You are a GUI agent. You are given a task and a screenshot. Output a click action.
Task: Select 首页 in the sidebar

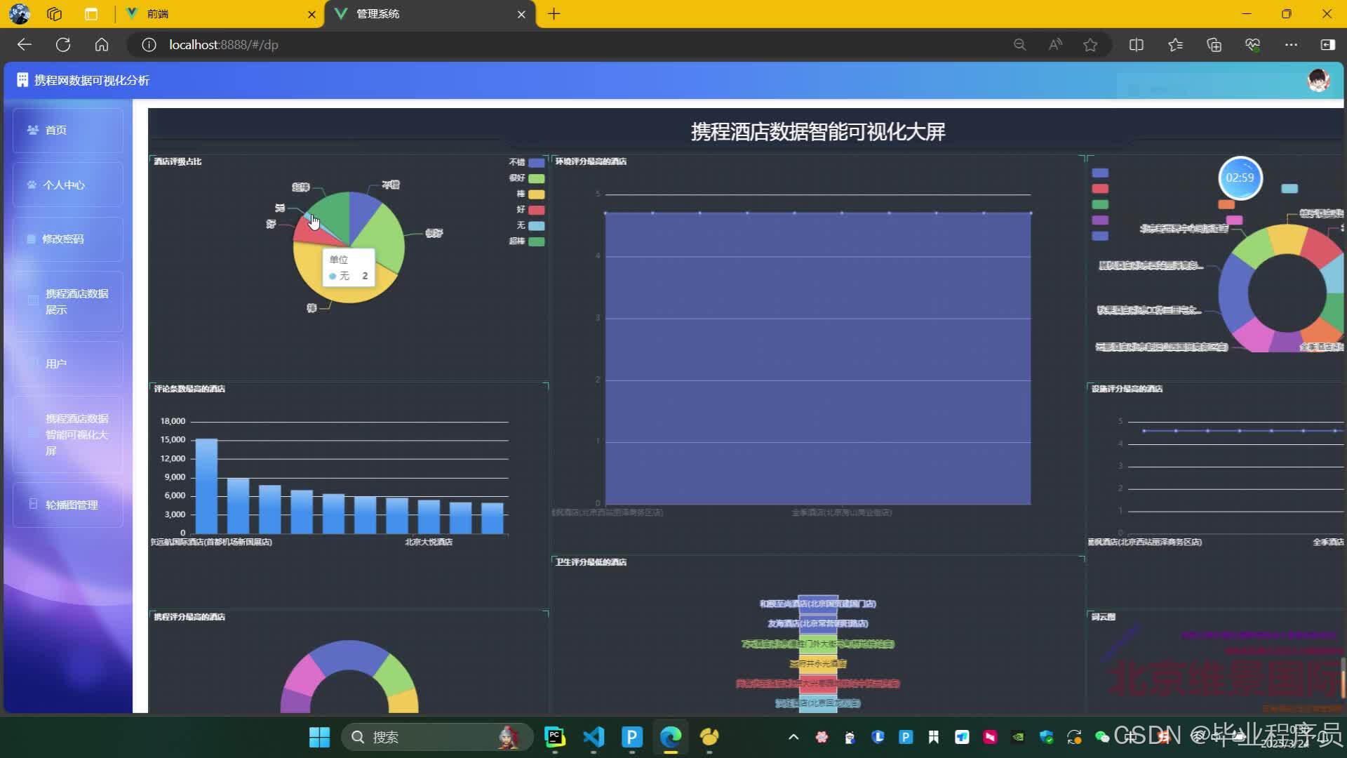coord(56,131)
